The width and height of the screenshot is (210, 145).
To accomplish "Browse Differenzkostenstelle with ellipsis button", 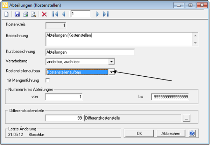I will 187,118.
